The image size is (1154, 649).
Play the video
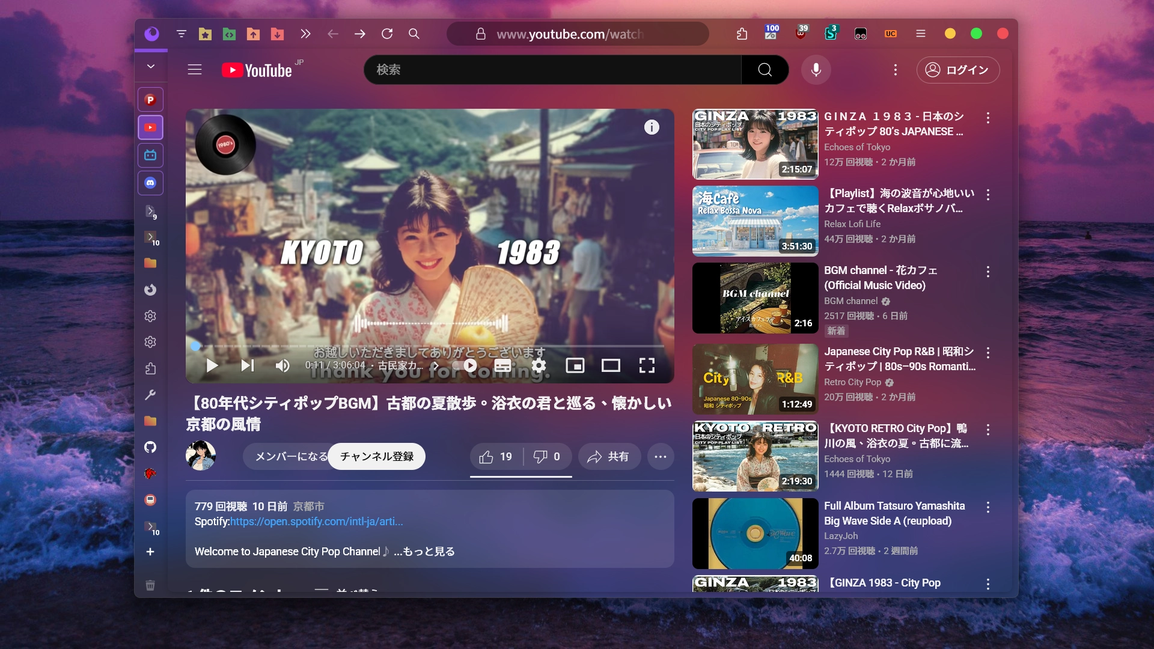coord(212,365)
